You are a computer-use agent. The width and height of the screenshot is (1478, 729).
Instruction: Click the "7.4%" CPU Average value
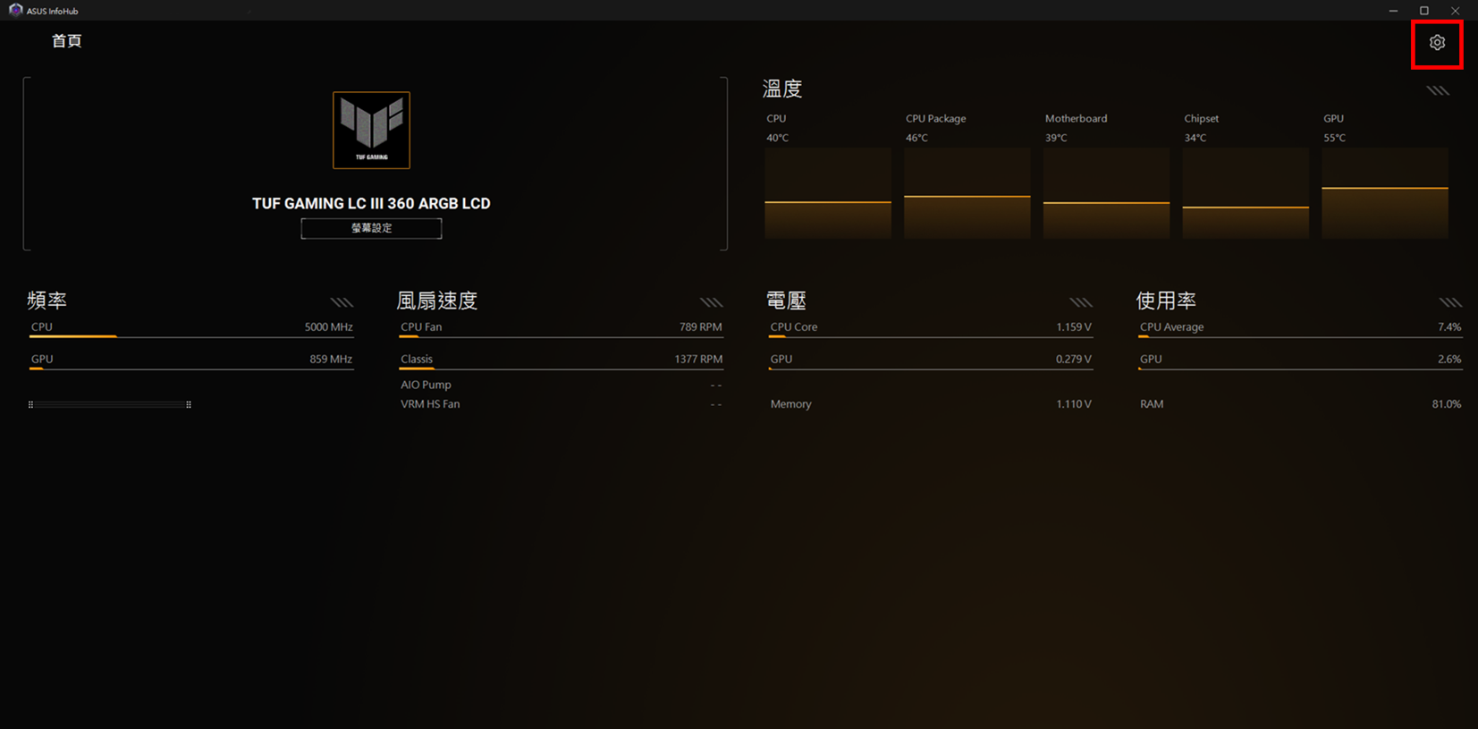1449,326
